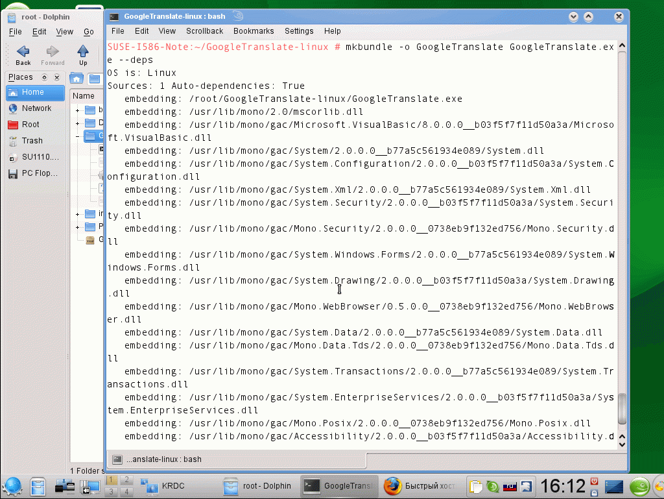Open Trash in the Places panel

point(35,141)
